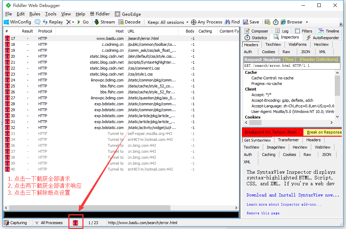Open the File menu
Screen dimensions: 346x229
tap(8, 14)
